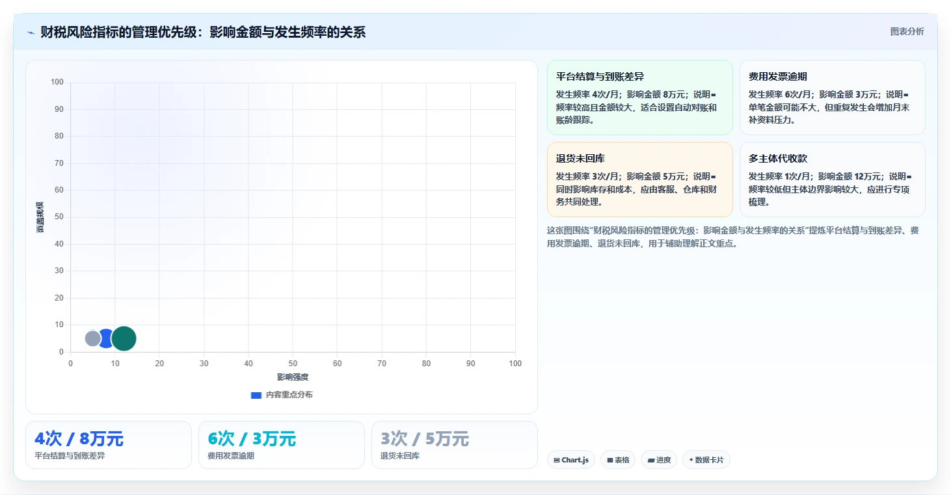Click the 费用发票逾期 caption under 6次 / 3万元
951x495 pixels.
[x=231, y=456]
